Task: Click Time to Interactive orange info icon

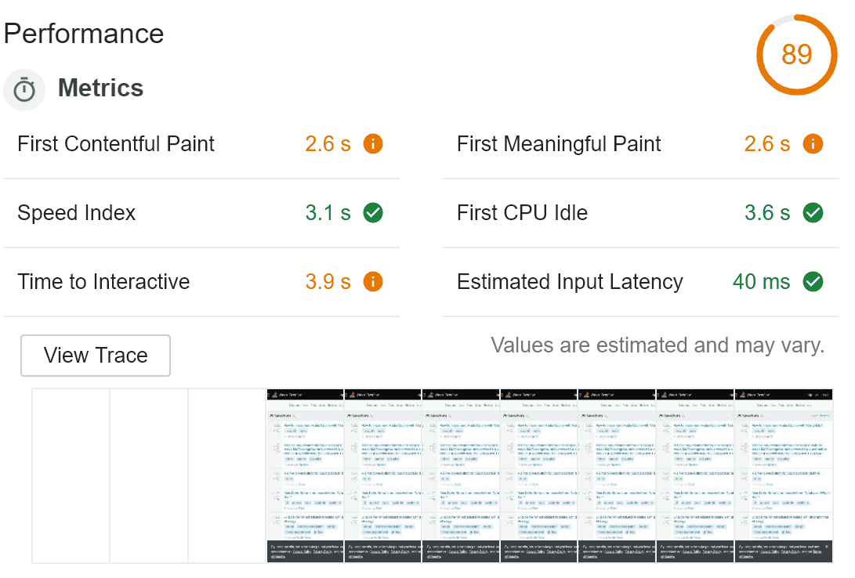Action: click(x=373, y=282)
